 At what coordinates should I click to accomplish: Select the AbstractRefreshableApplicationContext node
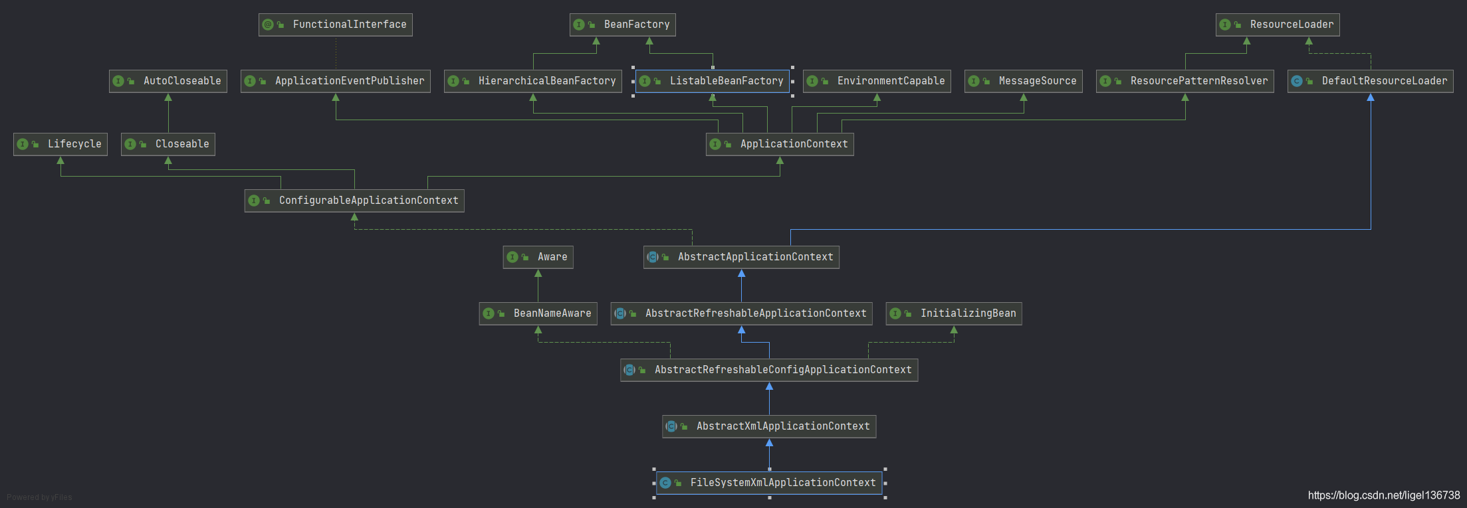pyautogui.click(x=742, y=313)
